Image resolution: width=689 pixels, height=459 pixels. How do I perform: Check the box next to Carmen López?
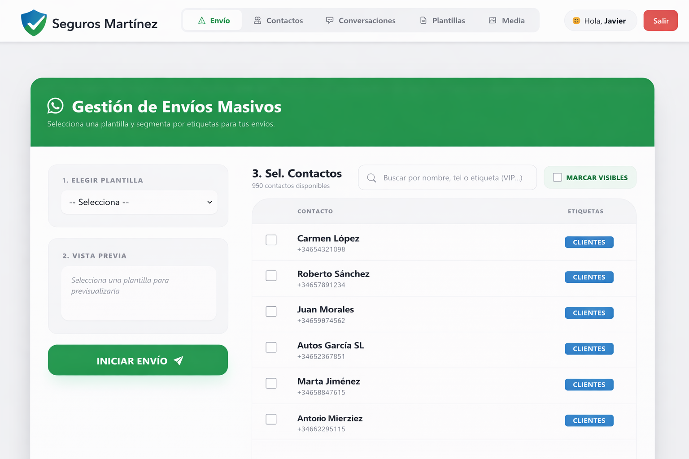(271, 240)
